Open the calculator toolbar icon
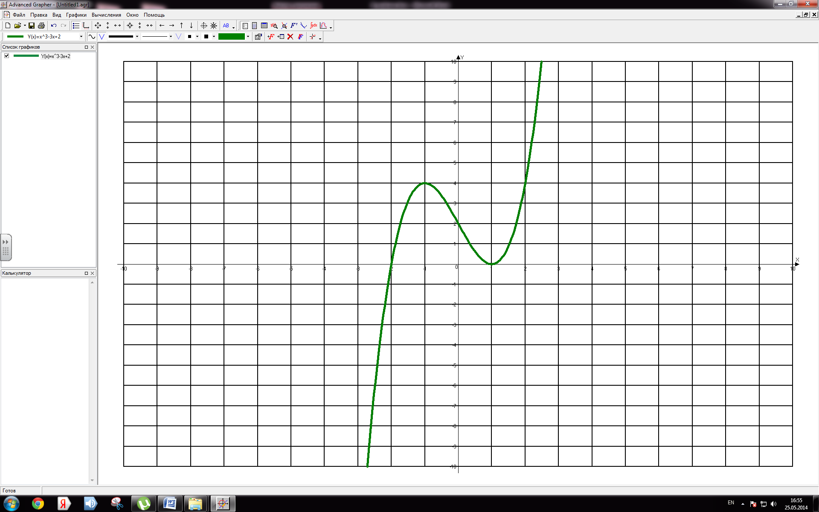Viewport: 819px width, 512px height. point(255,26)
